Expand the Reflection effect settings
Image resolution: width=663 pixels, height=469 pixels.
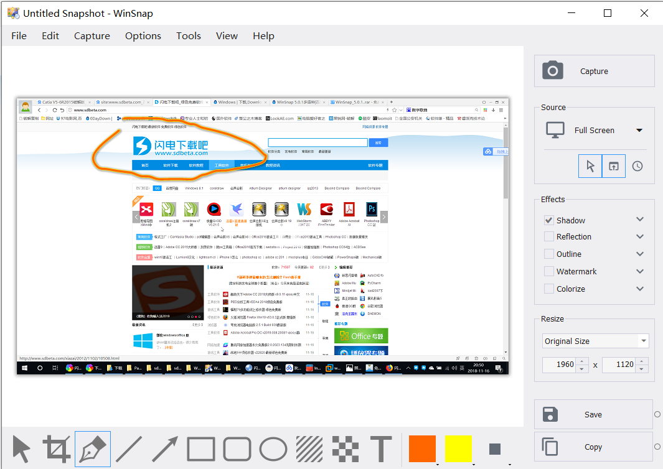coord(640,236)
